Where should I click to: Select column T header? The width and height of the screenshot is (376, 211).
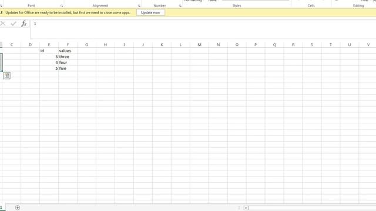click(331, 45)
